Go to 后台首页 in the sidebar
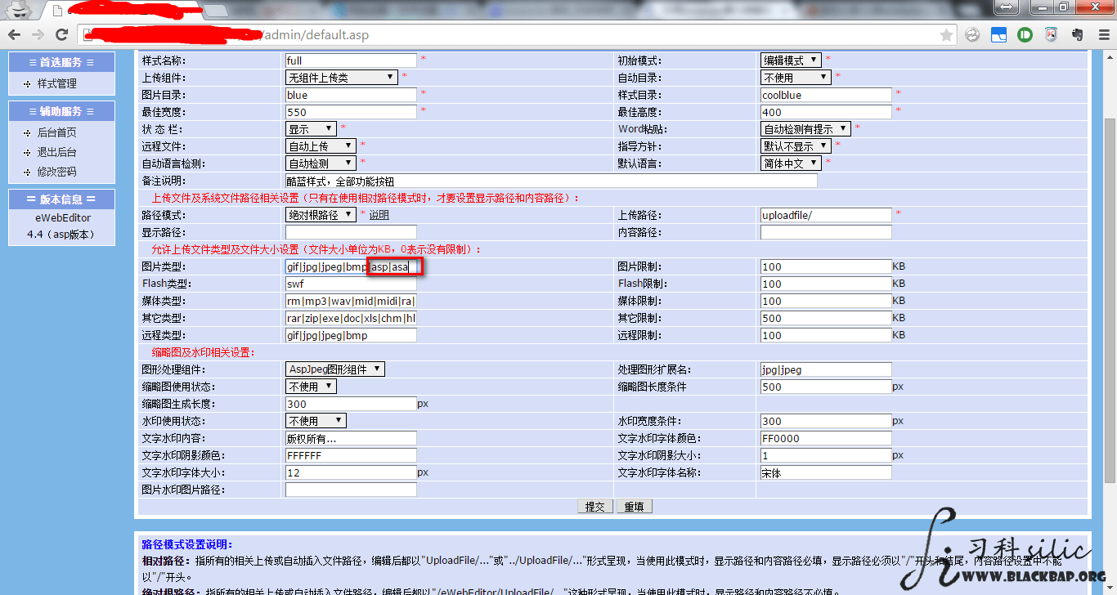Image resolution: width=1117 pixels, height=595 pixels. pos(57,132)
